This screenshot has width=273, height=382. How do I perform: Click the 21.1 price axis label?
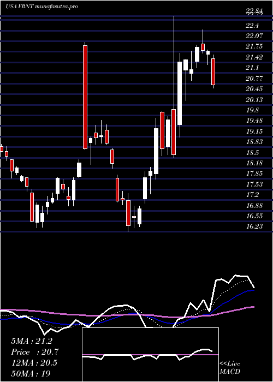pos(252,68)
